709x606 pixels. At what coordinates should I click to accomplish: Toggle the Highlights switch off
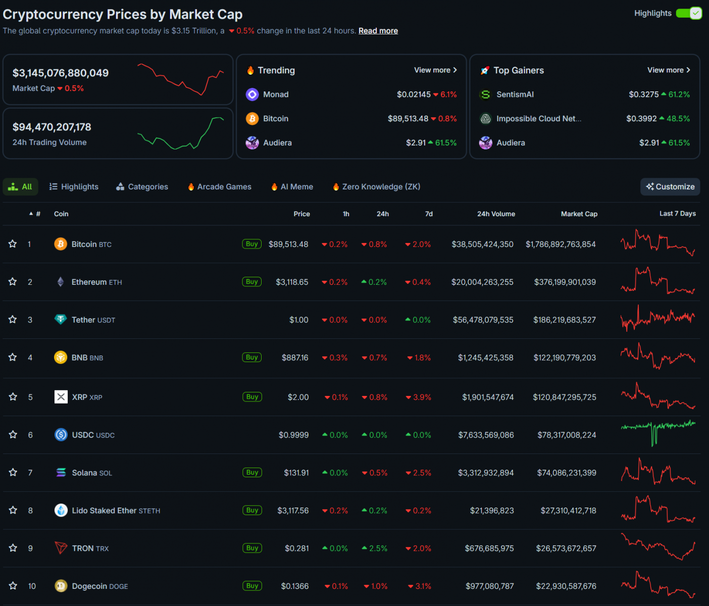(x=689, y=13)
